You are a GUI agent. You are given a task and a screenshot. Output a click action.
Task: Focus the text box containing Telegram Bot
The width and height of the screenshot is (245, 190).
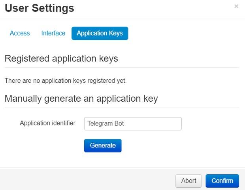click(133, 124)
